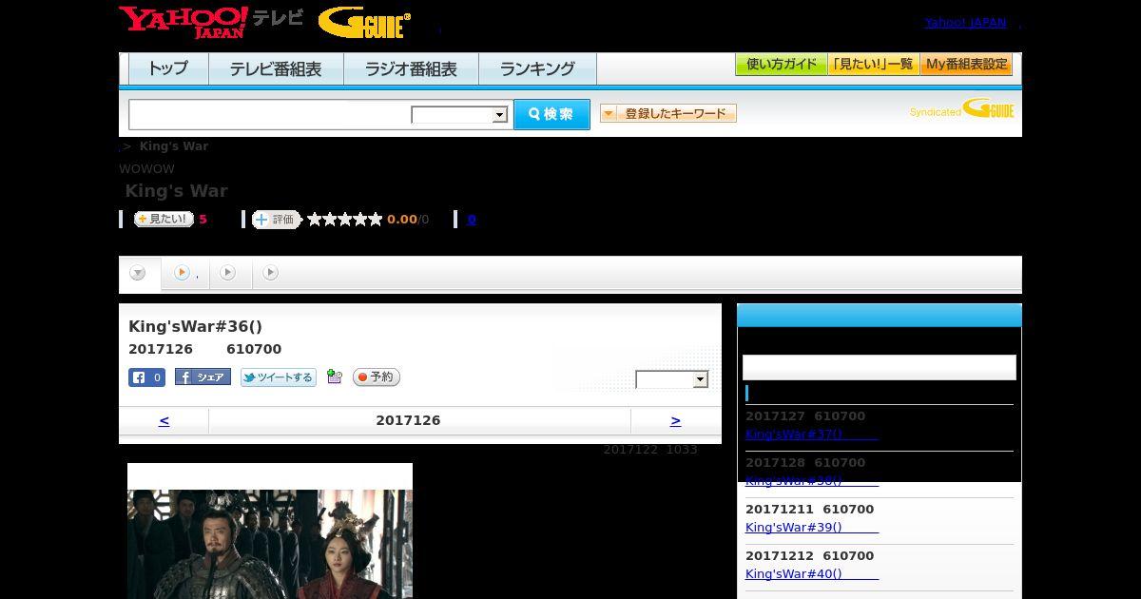Click the add-to-calendar icon

[334, 377]
